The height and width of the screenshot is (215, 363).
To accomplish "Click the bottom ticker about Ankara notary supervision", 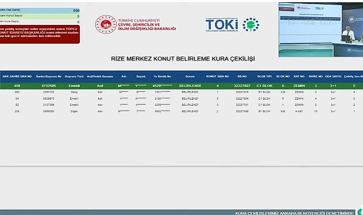I will [x=294, y=213].
